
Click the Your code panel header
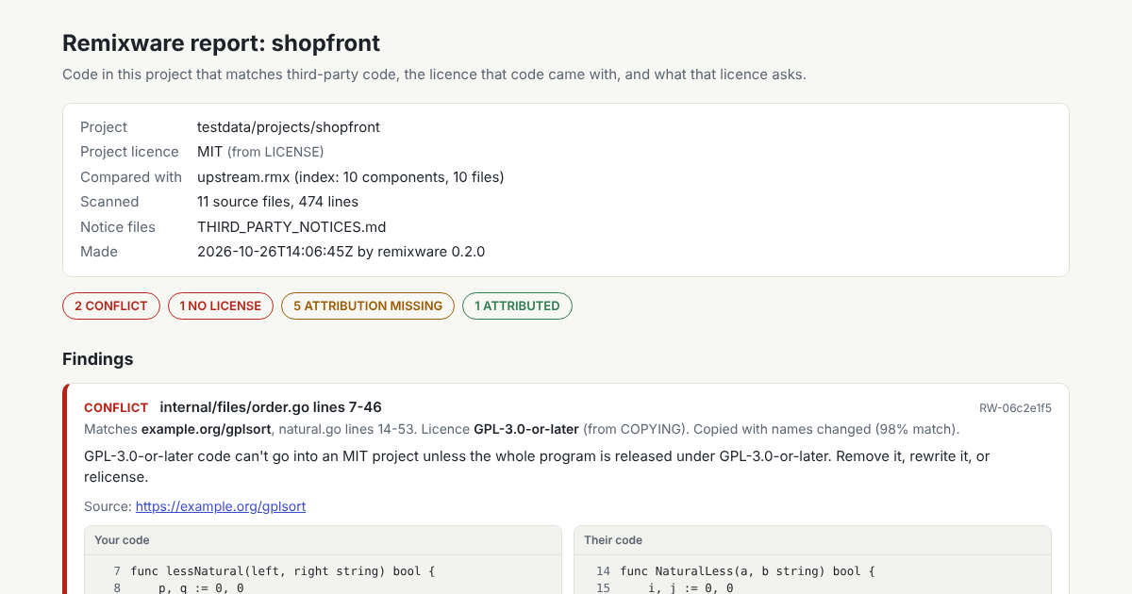pyautogui.click(x=323, y=540)
